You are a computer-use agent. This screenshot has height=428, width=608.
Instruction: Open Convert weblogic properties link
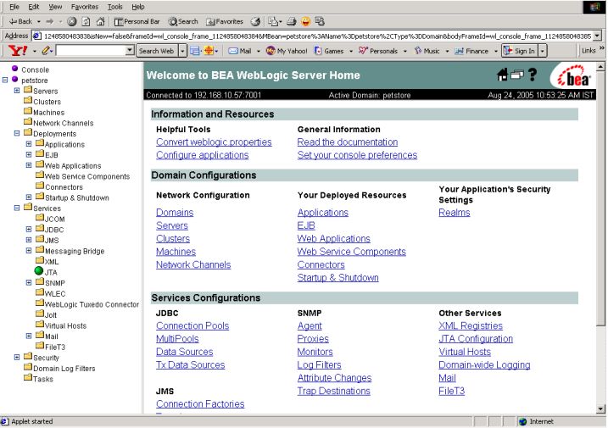pos(214,142)
